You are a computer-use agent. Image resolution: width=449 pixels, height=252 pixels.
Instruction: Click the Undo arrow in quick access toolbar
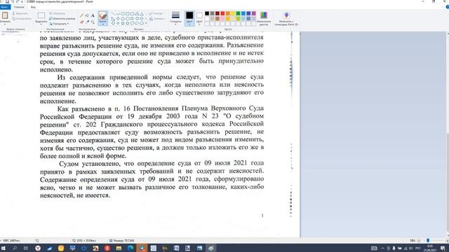click(x=13, y=1)
